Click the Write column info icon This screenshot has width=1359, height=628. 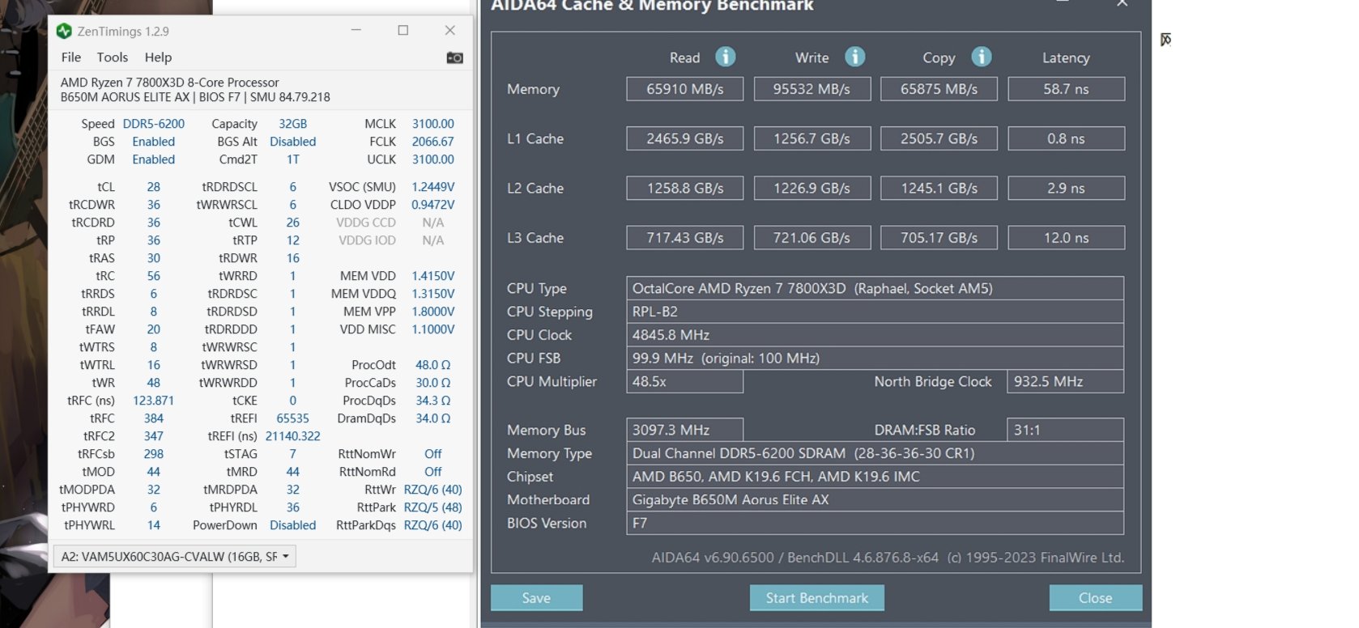854,57
